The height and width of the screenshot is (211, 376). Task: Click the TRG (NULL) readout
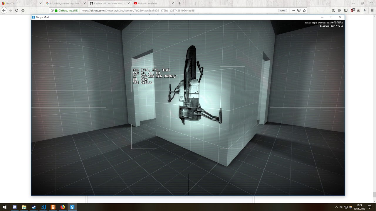coord(142,82)
